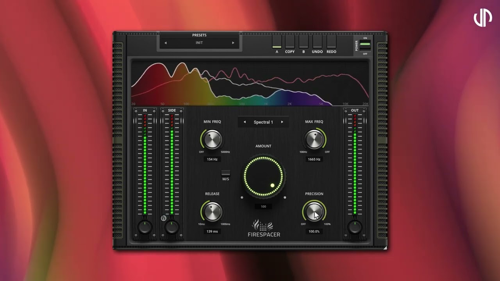
Task: Click the MAX FREQ knob
Action: coord(314,140)
